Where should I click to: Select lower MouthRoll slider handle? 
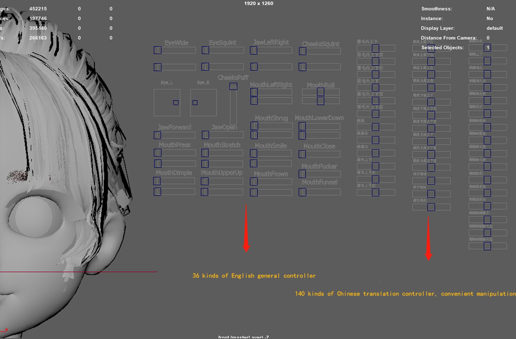click(x=320, y=101)
